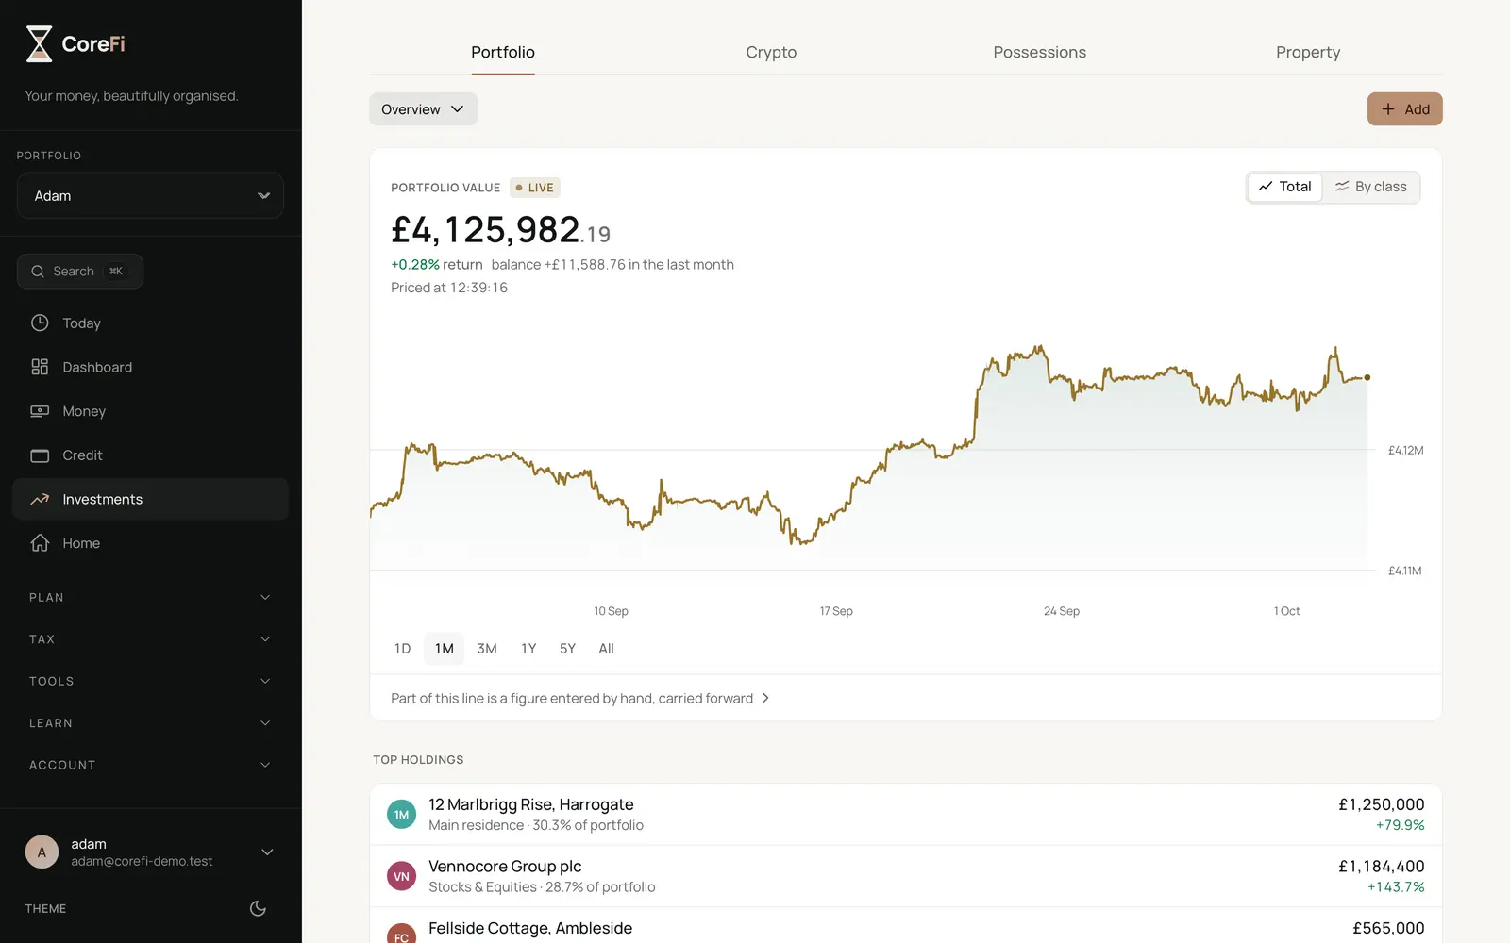The image size is (1510, 943).
Task: Expand the Tools section
Action: [150, 681]
